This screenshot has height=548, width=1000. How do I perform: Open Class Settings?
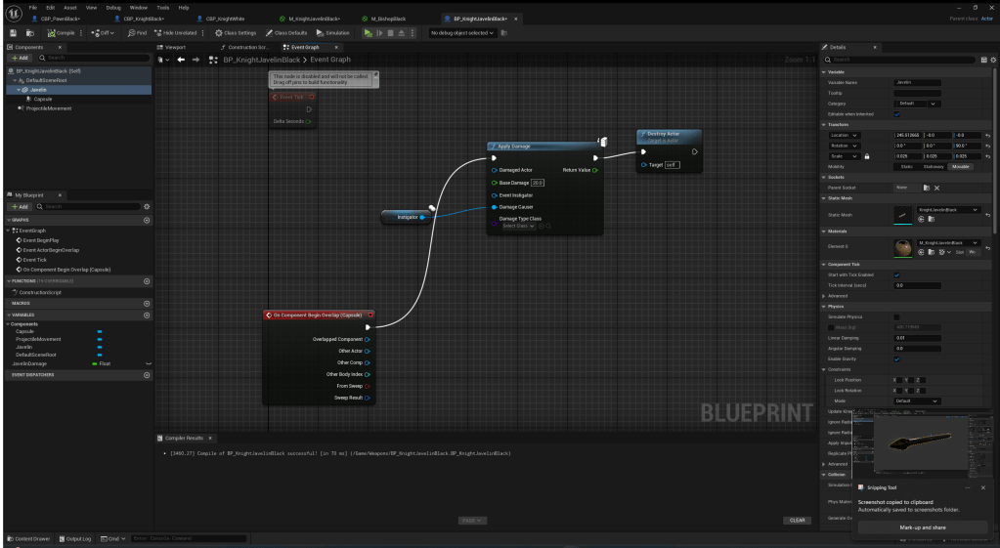click(x=227, y=33)
